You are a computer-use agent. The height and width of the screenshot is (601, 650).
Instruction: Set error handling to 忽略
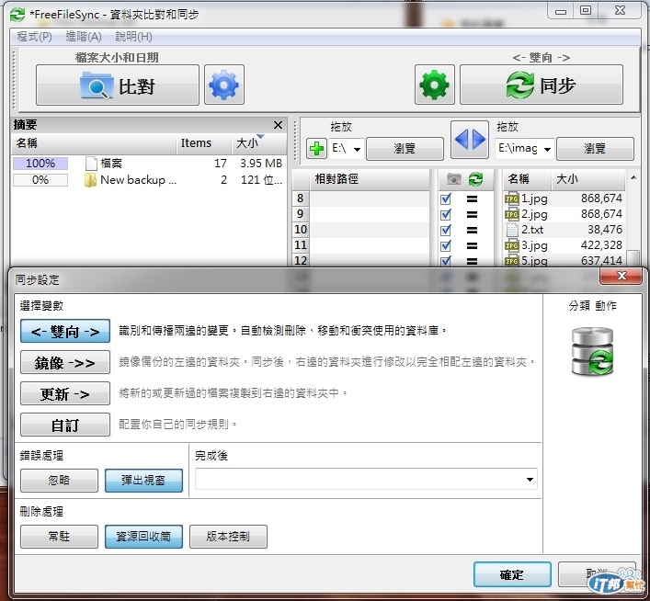59,481
